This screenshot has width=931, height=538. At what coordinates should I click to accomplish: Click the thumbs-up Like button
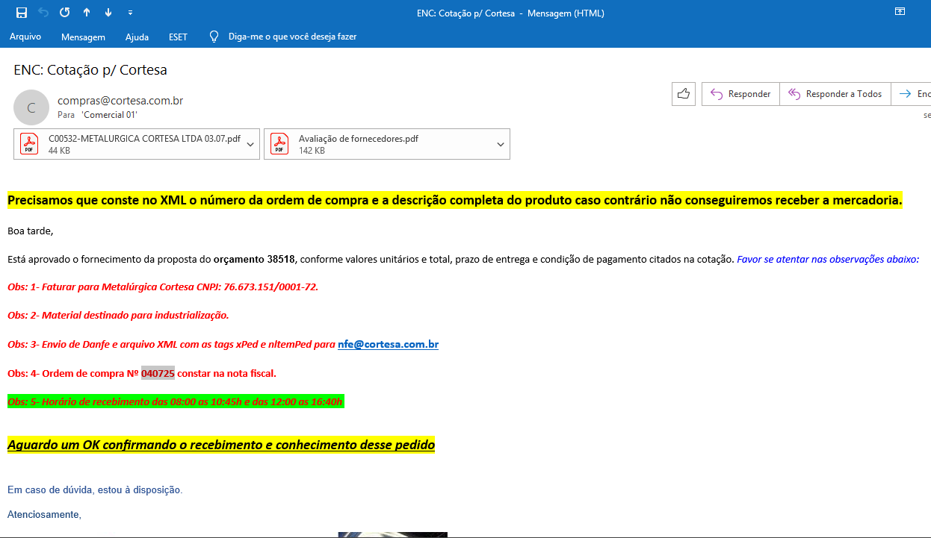683,94
